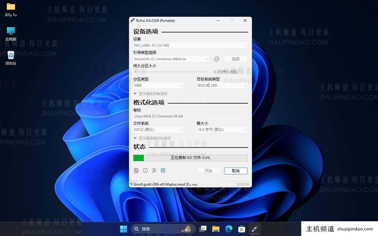Open the 回收站 recycle bin icon

pyautogui.click(x=11, y=58)
